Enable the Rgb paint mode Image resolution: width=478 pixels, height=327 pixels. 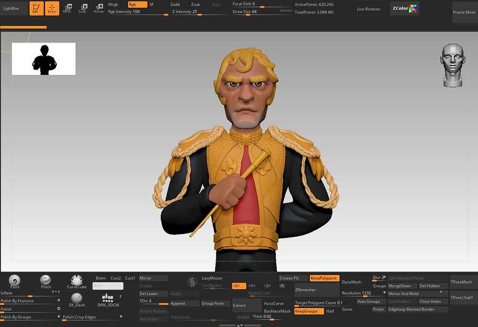[137, 5]
